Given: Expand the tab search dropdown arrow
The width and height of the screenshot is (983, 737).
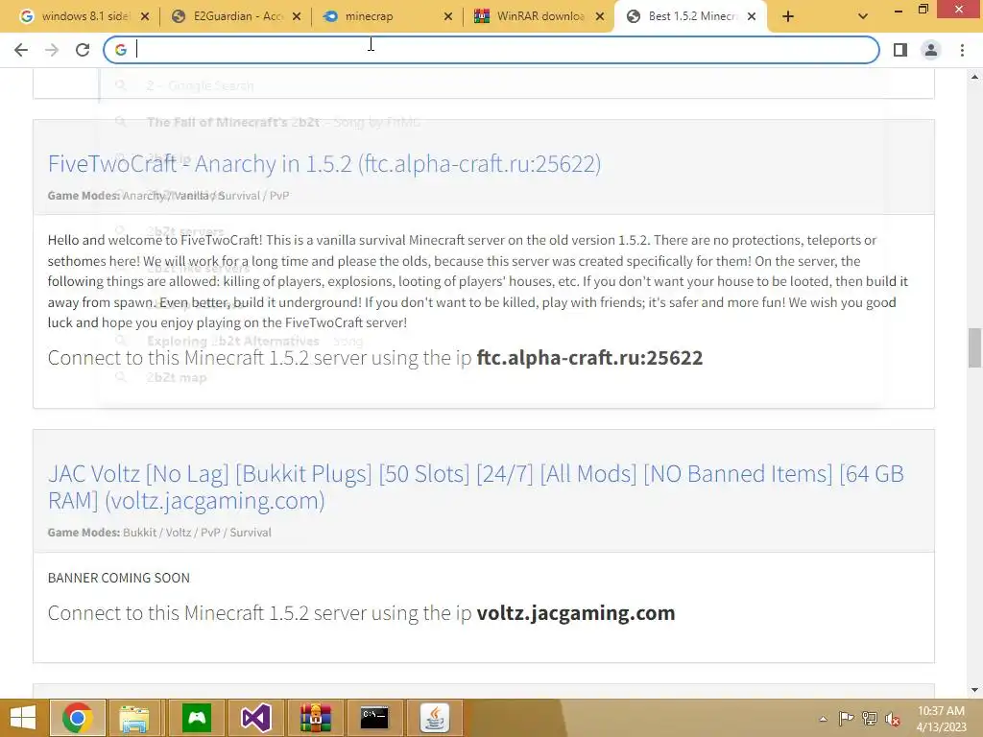Looking at the screenshot, I should pos(863,17).
